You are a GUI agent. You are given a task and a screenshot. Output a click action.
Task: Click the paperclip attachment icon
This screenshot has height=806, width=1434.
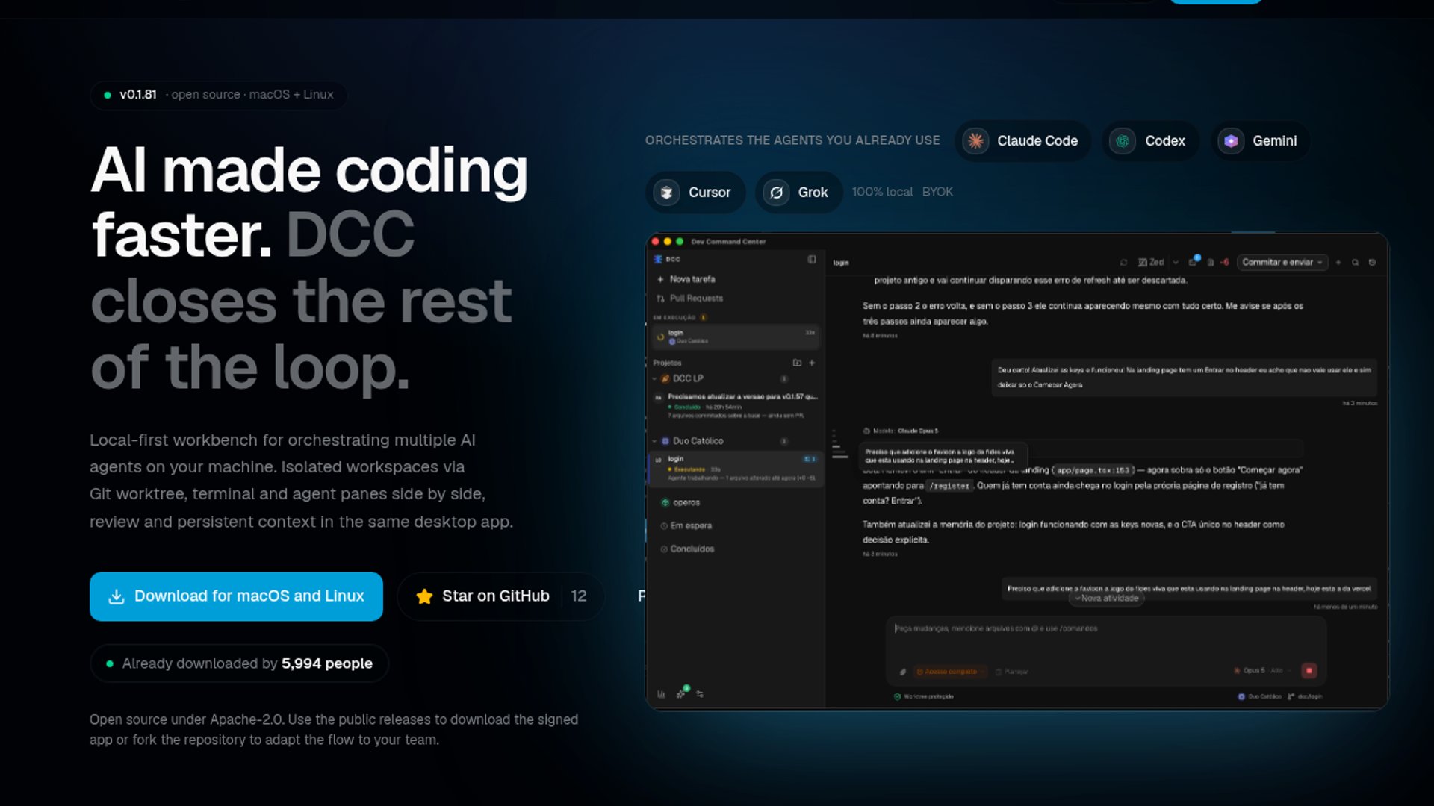pyautogui.click(x=903, y=672)
